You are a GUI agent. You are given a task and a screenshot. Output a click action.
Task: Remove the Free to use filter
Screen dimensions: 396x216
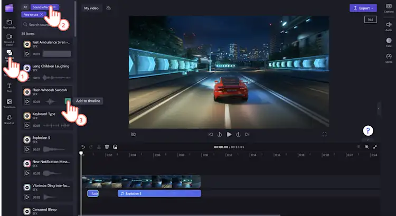pyautogui.click(x=42, y=15)
